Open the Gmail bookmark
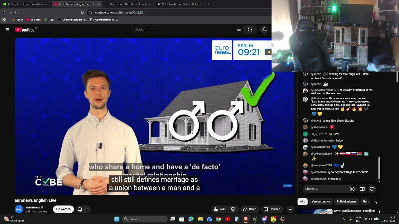The width and height of the screenshot is (399, 224). pos(17,20)
